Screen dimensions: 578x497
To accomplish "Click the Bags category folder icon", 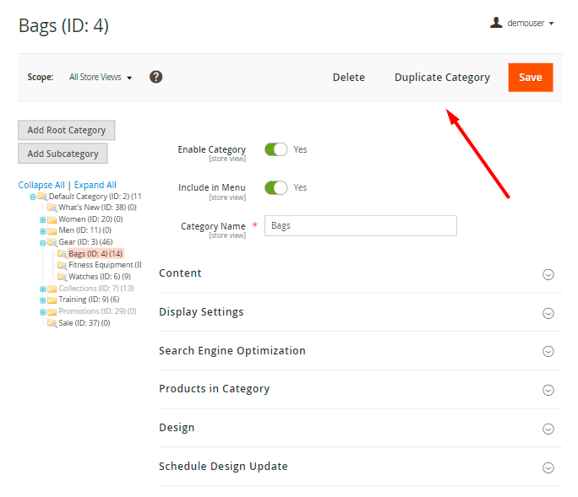I will click(62, 253).
